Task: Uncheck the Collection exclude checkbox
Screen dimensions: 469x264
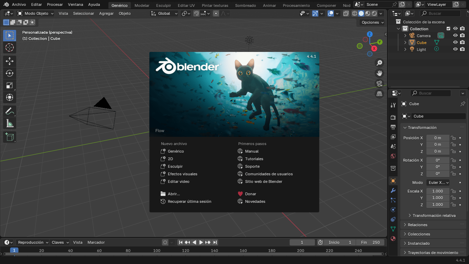Action: tap(448, 29)
